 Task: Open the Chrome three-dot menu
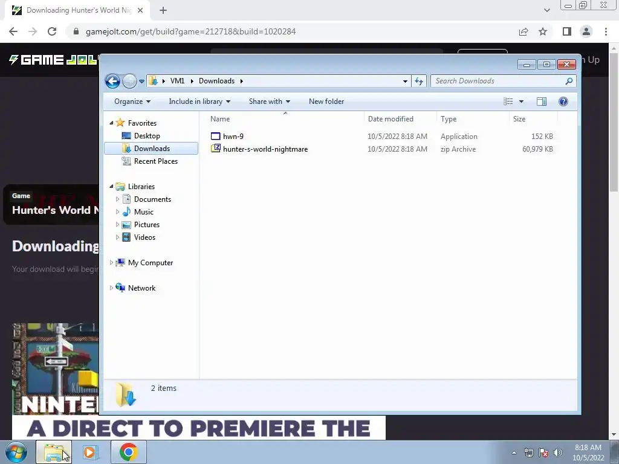click(x=606, y=31)
